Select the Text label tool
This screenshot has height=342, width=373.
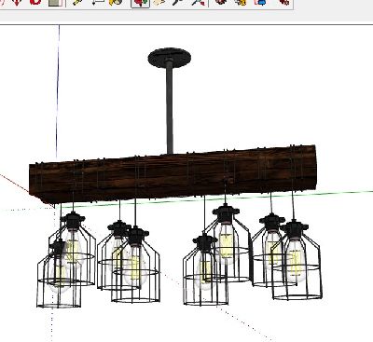click(97, 3)
